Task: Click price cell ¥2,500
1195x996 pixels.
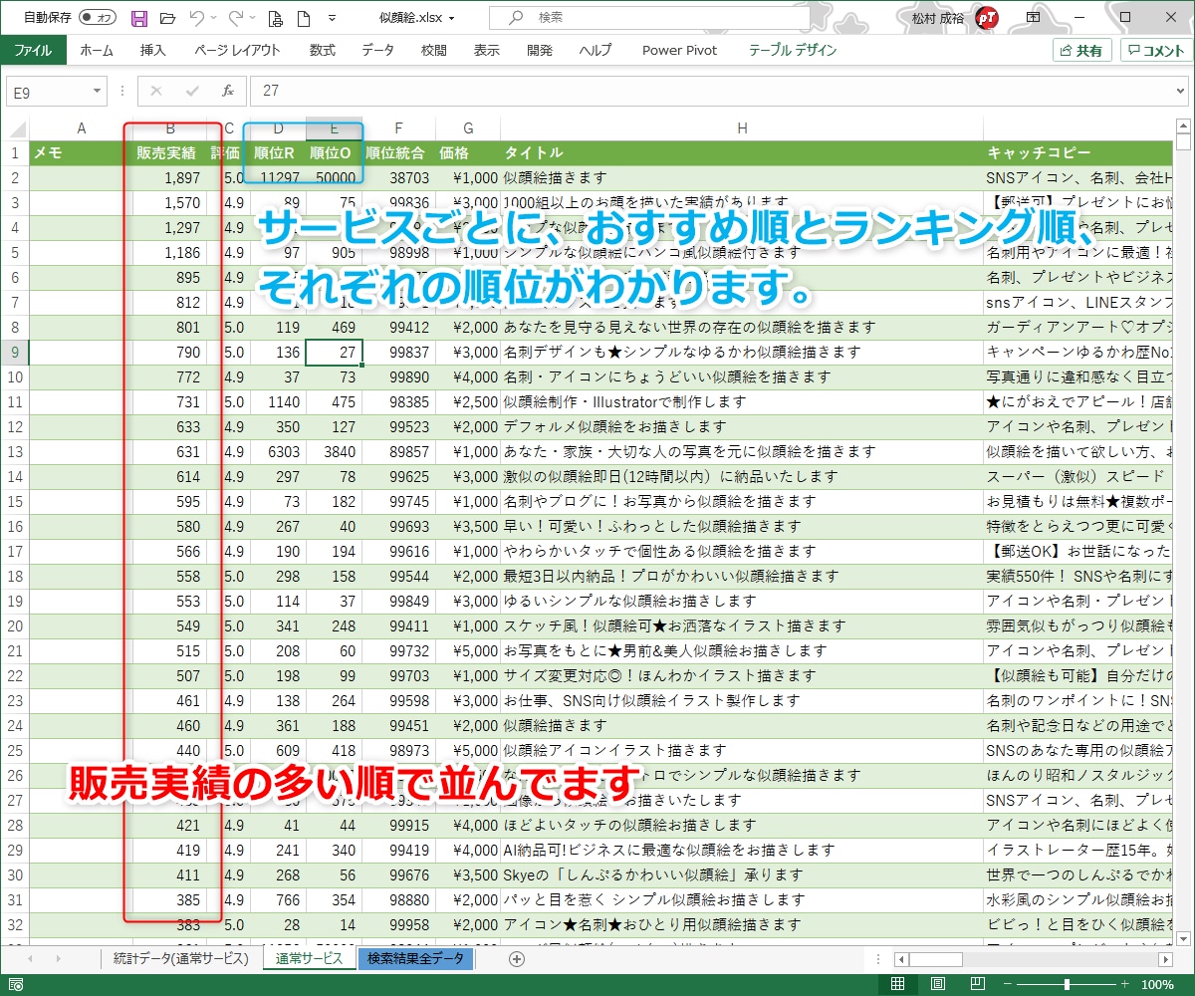Action: [x=467, y=401]
